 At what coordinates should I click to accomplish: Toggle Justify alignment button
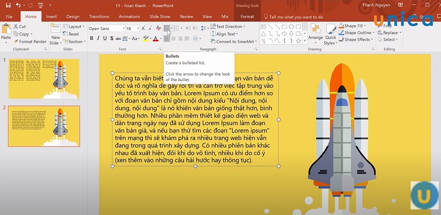click(187, 38)
